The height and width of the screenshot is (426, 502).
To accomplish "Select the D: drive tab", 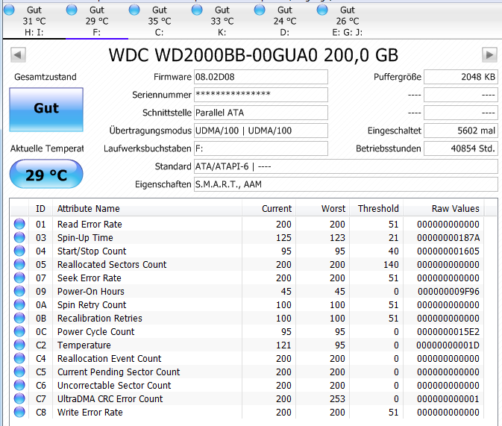I will pyautogui.click(x=285, y=21).
